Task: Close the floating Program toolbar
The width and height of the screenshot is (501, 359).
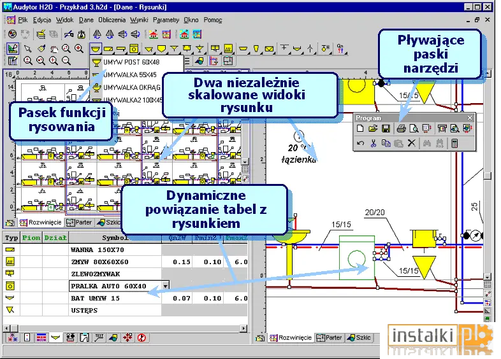Action: (x=470, y=118)
